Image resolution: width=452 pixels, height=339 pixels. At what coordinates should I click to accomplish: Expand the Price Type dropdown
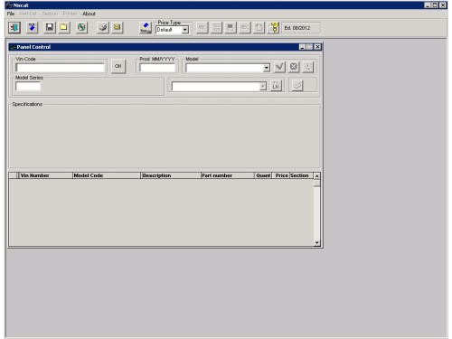click(185, 30)
